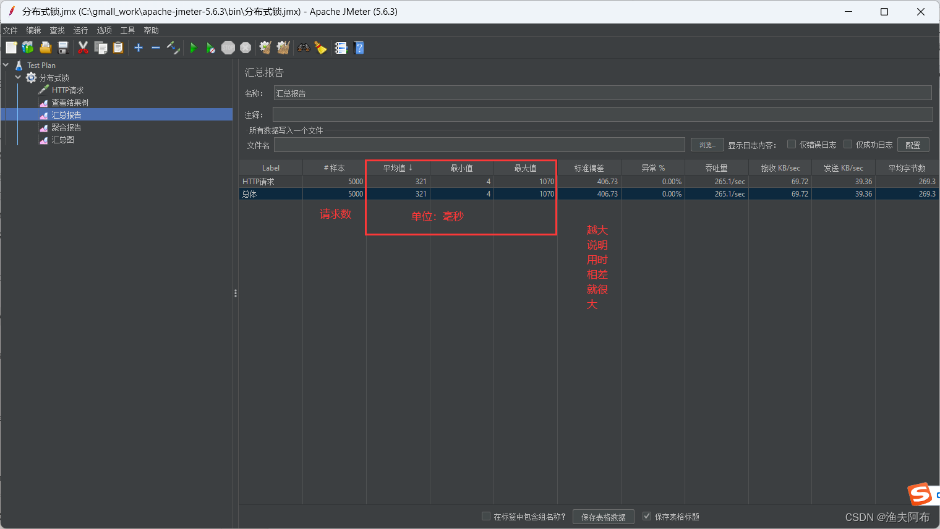Select the Test Plan node
This screenshot has height=529, width=940.
tap(41, 66)
